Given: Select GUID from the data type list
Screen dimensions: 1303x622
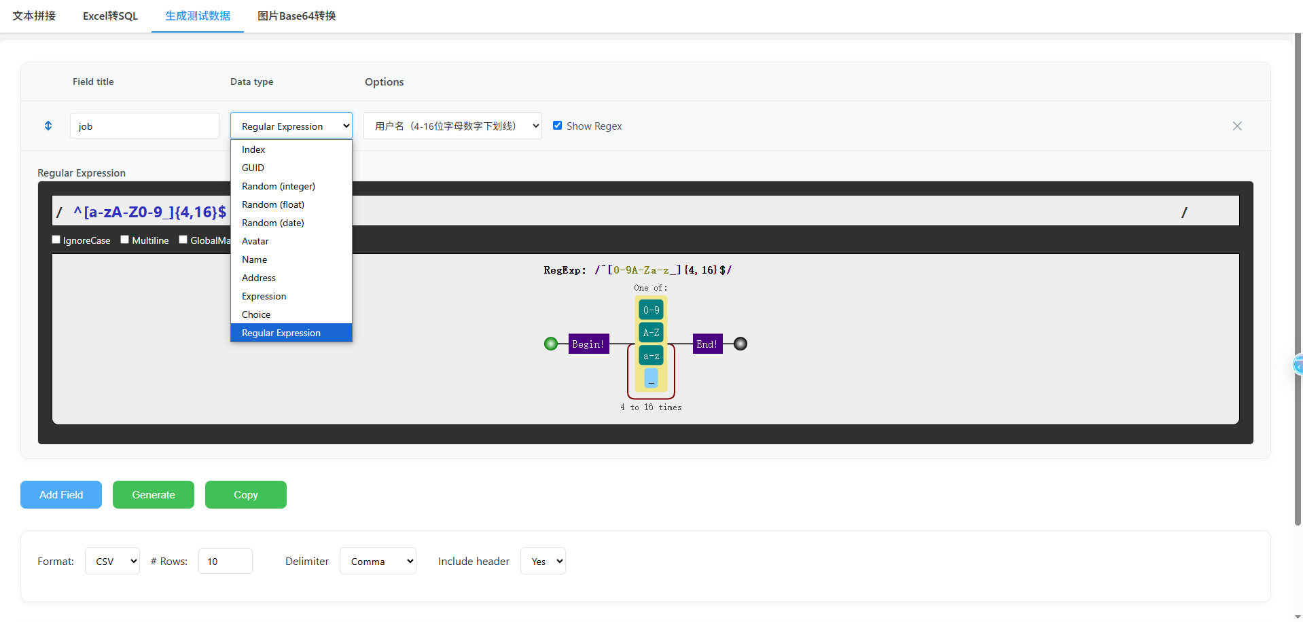Looking at the screenshot, I should [291, 168].
